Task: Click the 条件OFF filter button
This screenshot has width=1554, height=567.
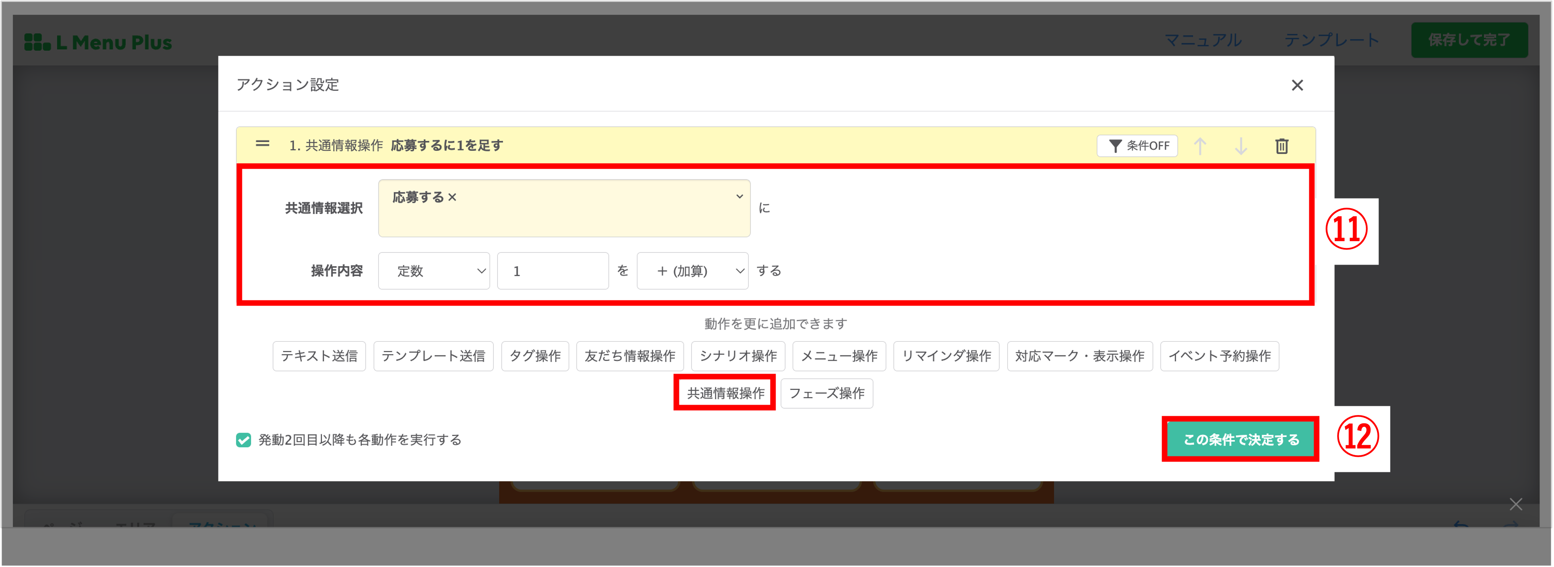Action: [x=1137, y=146]
